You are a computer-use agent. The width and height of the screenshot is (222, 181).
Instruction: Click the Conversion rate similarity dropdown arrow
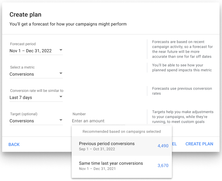point(61,97)
